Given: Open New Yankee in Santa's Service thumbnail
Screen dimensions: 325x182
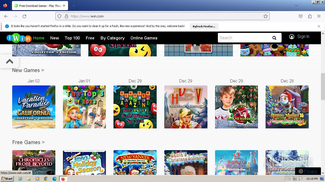Looking at the screenshot, I should point(135,163).
